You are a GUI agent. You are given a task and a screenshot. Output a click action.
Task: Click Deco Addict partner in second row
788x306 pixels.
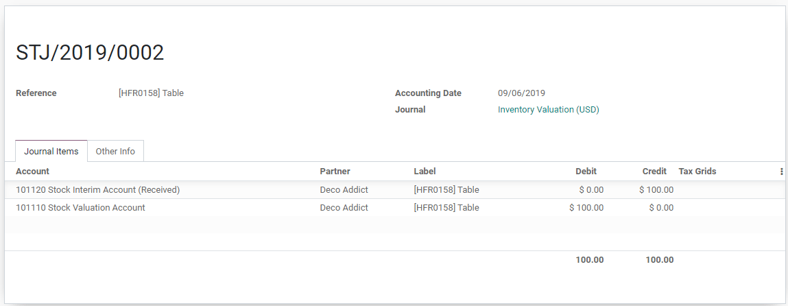point(344,208)
